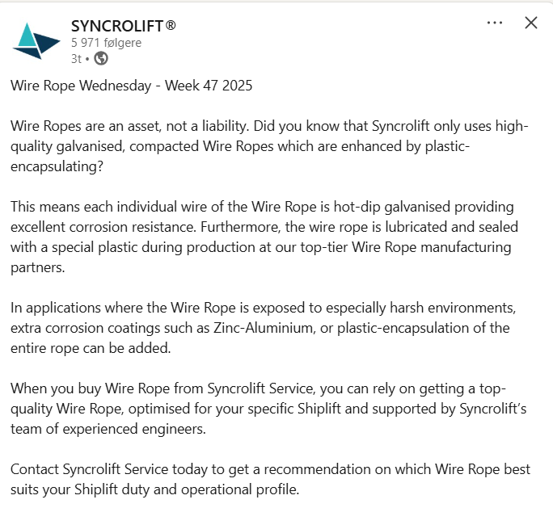Image resolution: width=553 pixels, height=508 pixels.
Task: Click the paragraph starting "When you buy Wire Rope"
Action: pyautogui.click(x=267, y=409)
